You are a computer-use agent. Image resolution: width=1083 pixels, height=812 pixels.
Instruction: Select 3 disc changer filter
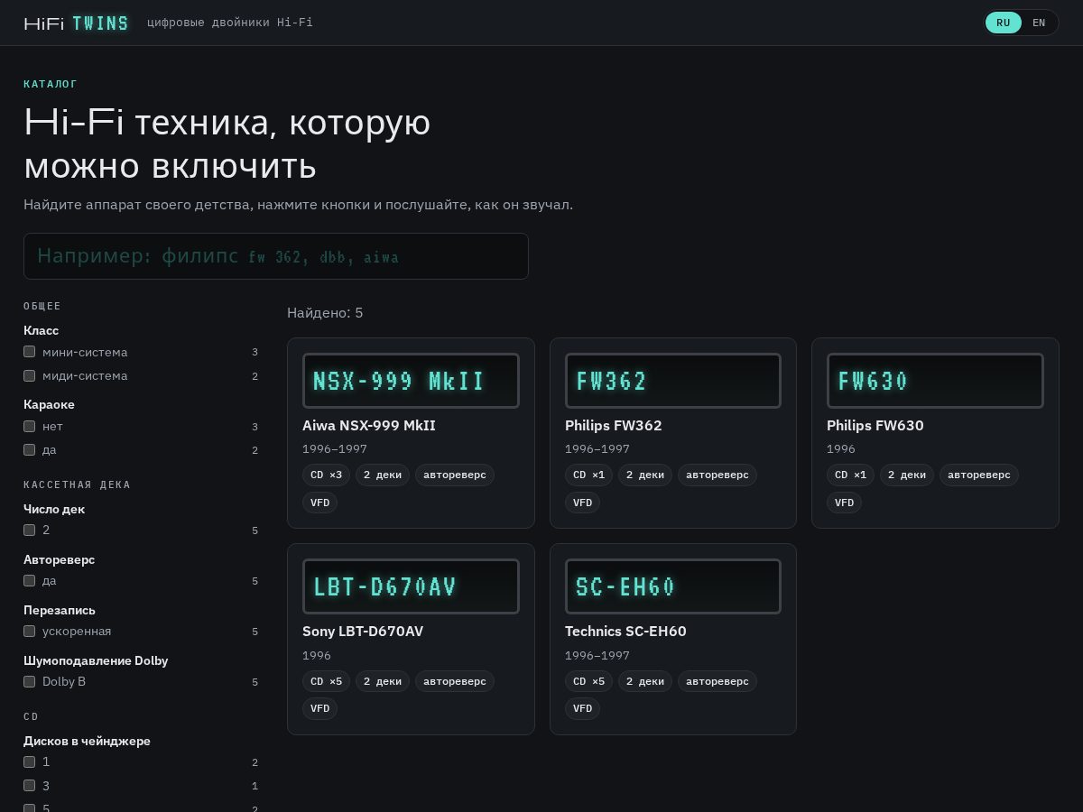pos(30,785)
